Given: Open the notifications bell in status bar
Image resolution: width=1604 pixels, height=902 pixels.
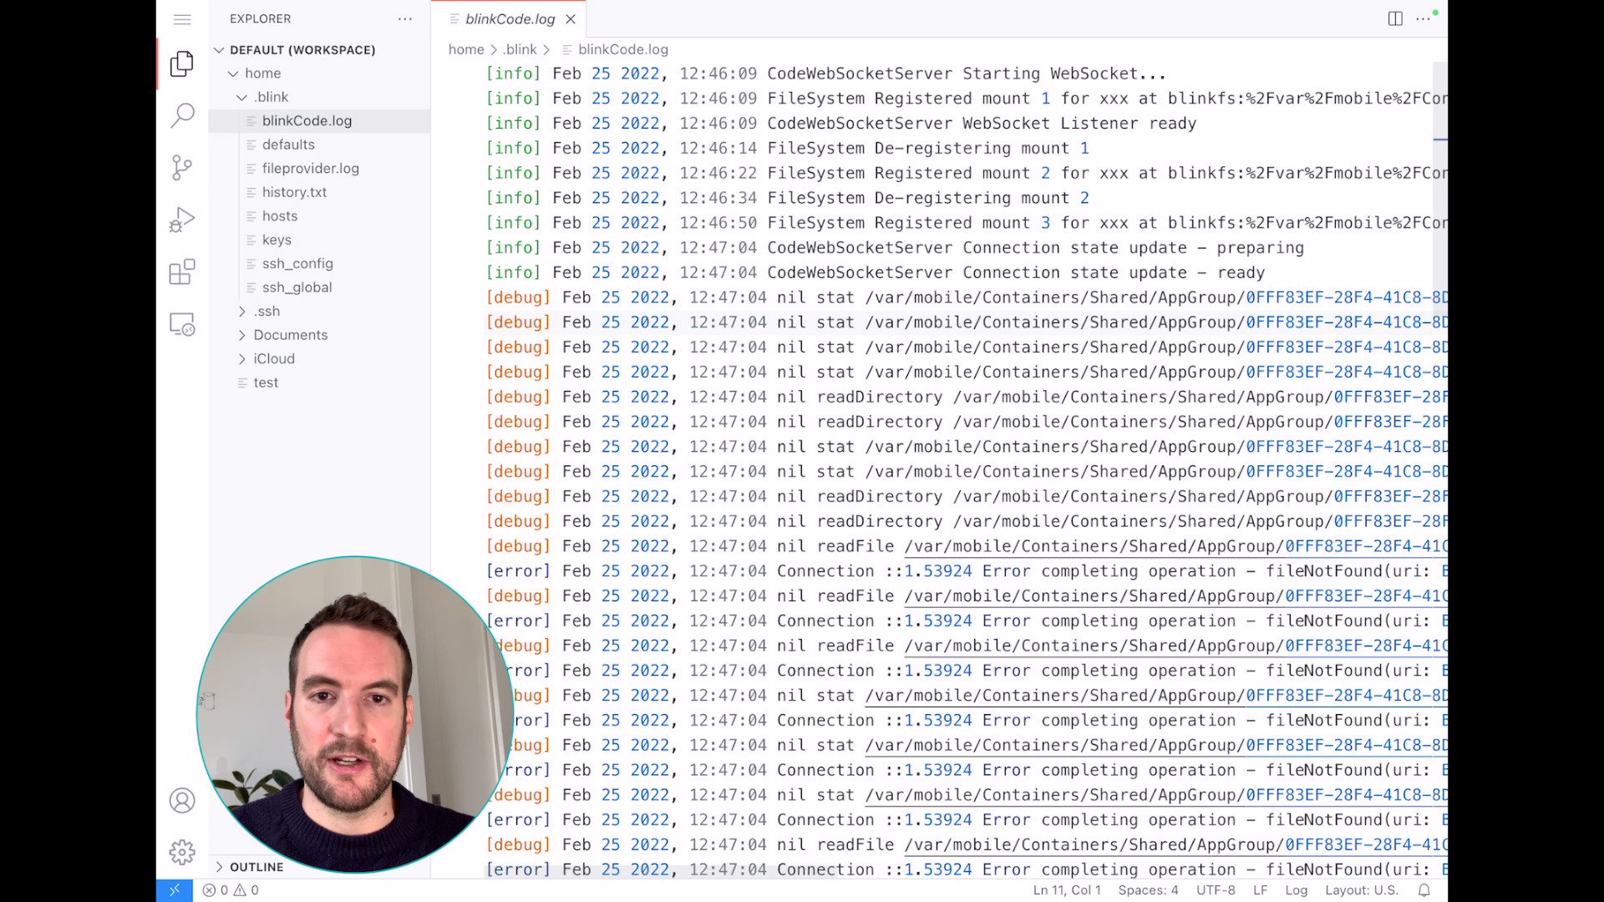Looking at the screenshot, I should [1424, 890].
